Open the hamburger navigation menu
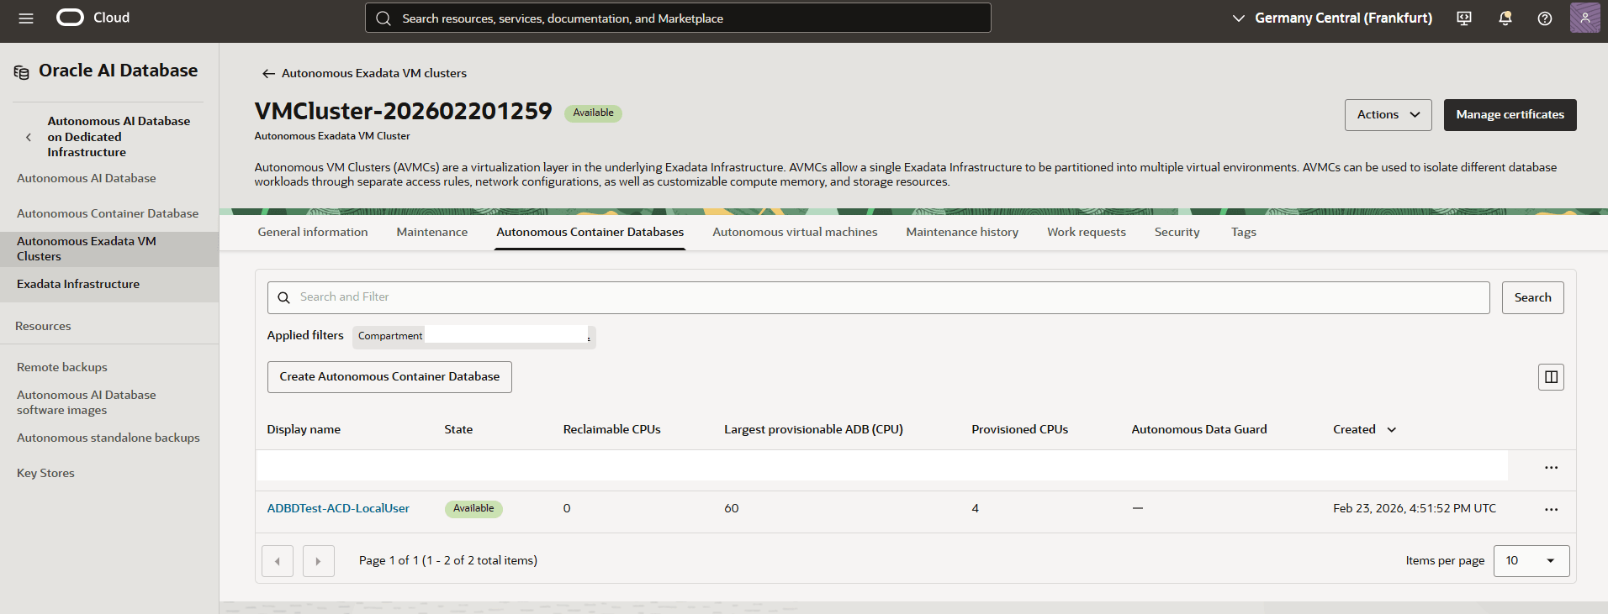The width and height of the screenshot is (1608, 614). point(26,18)
